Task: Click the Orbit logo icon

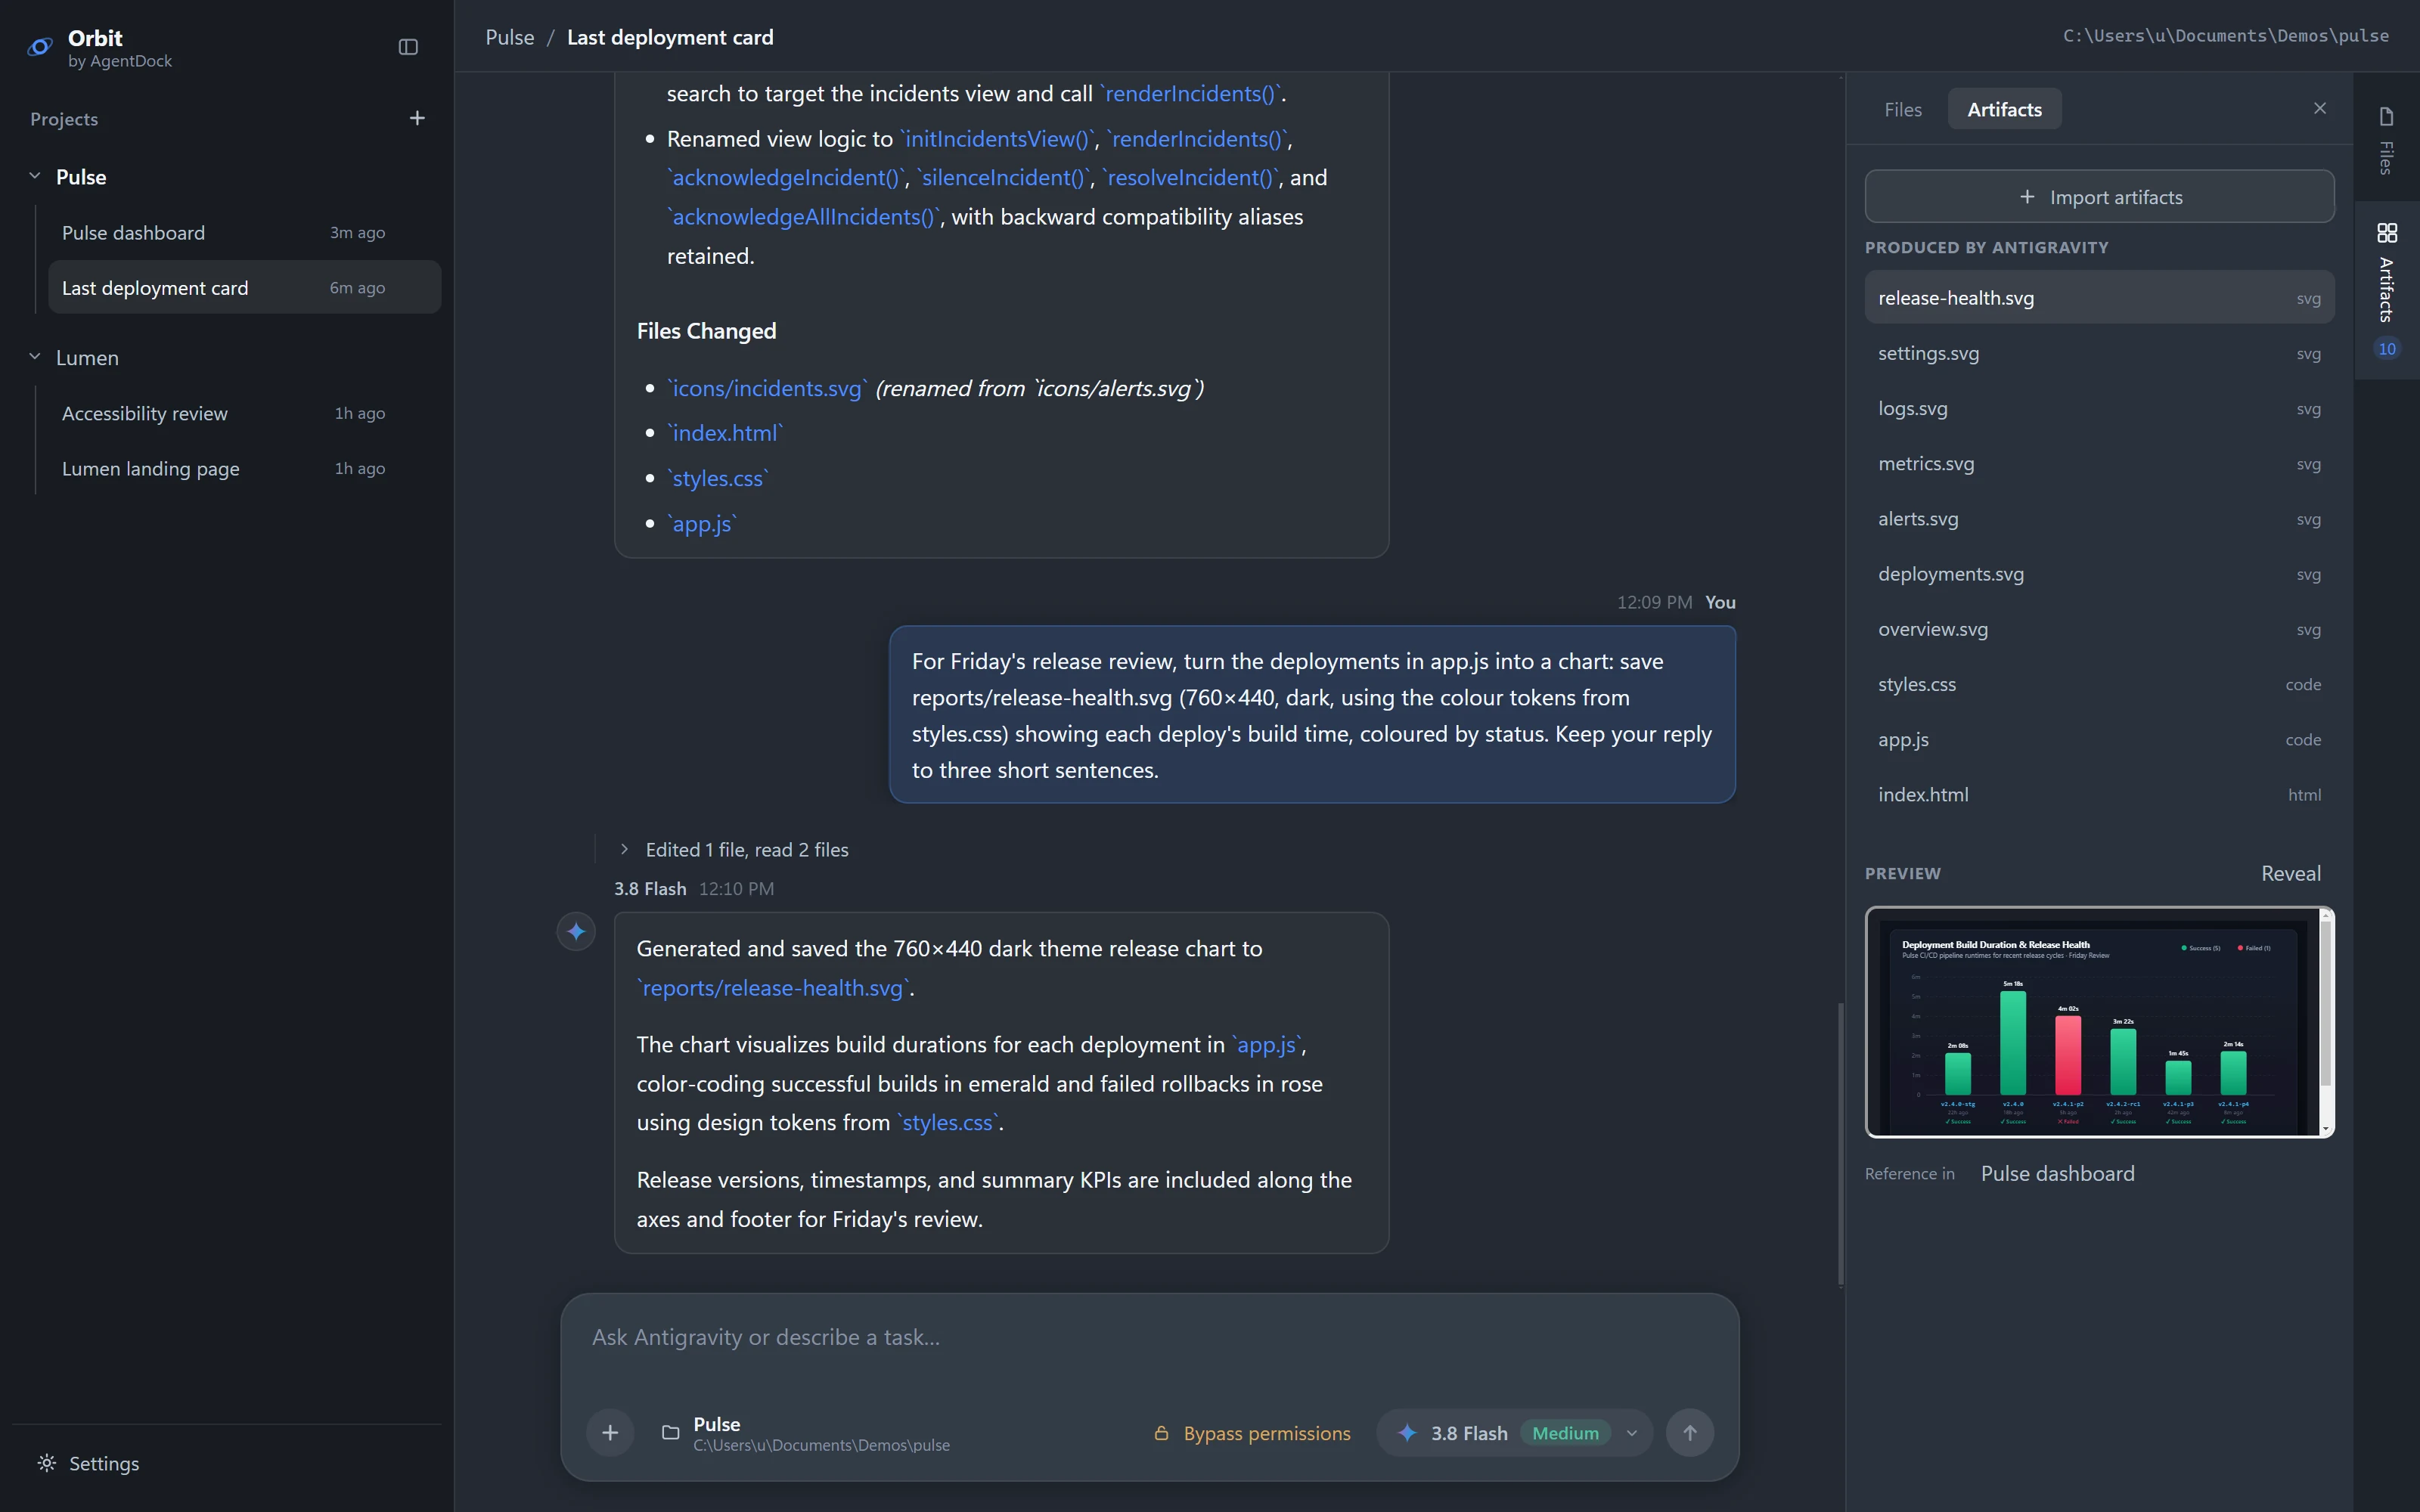Action: (40, 47)
